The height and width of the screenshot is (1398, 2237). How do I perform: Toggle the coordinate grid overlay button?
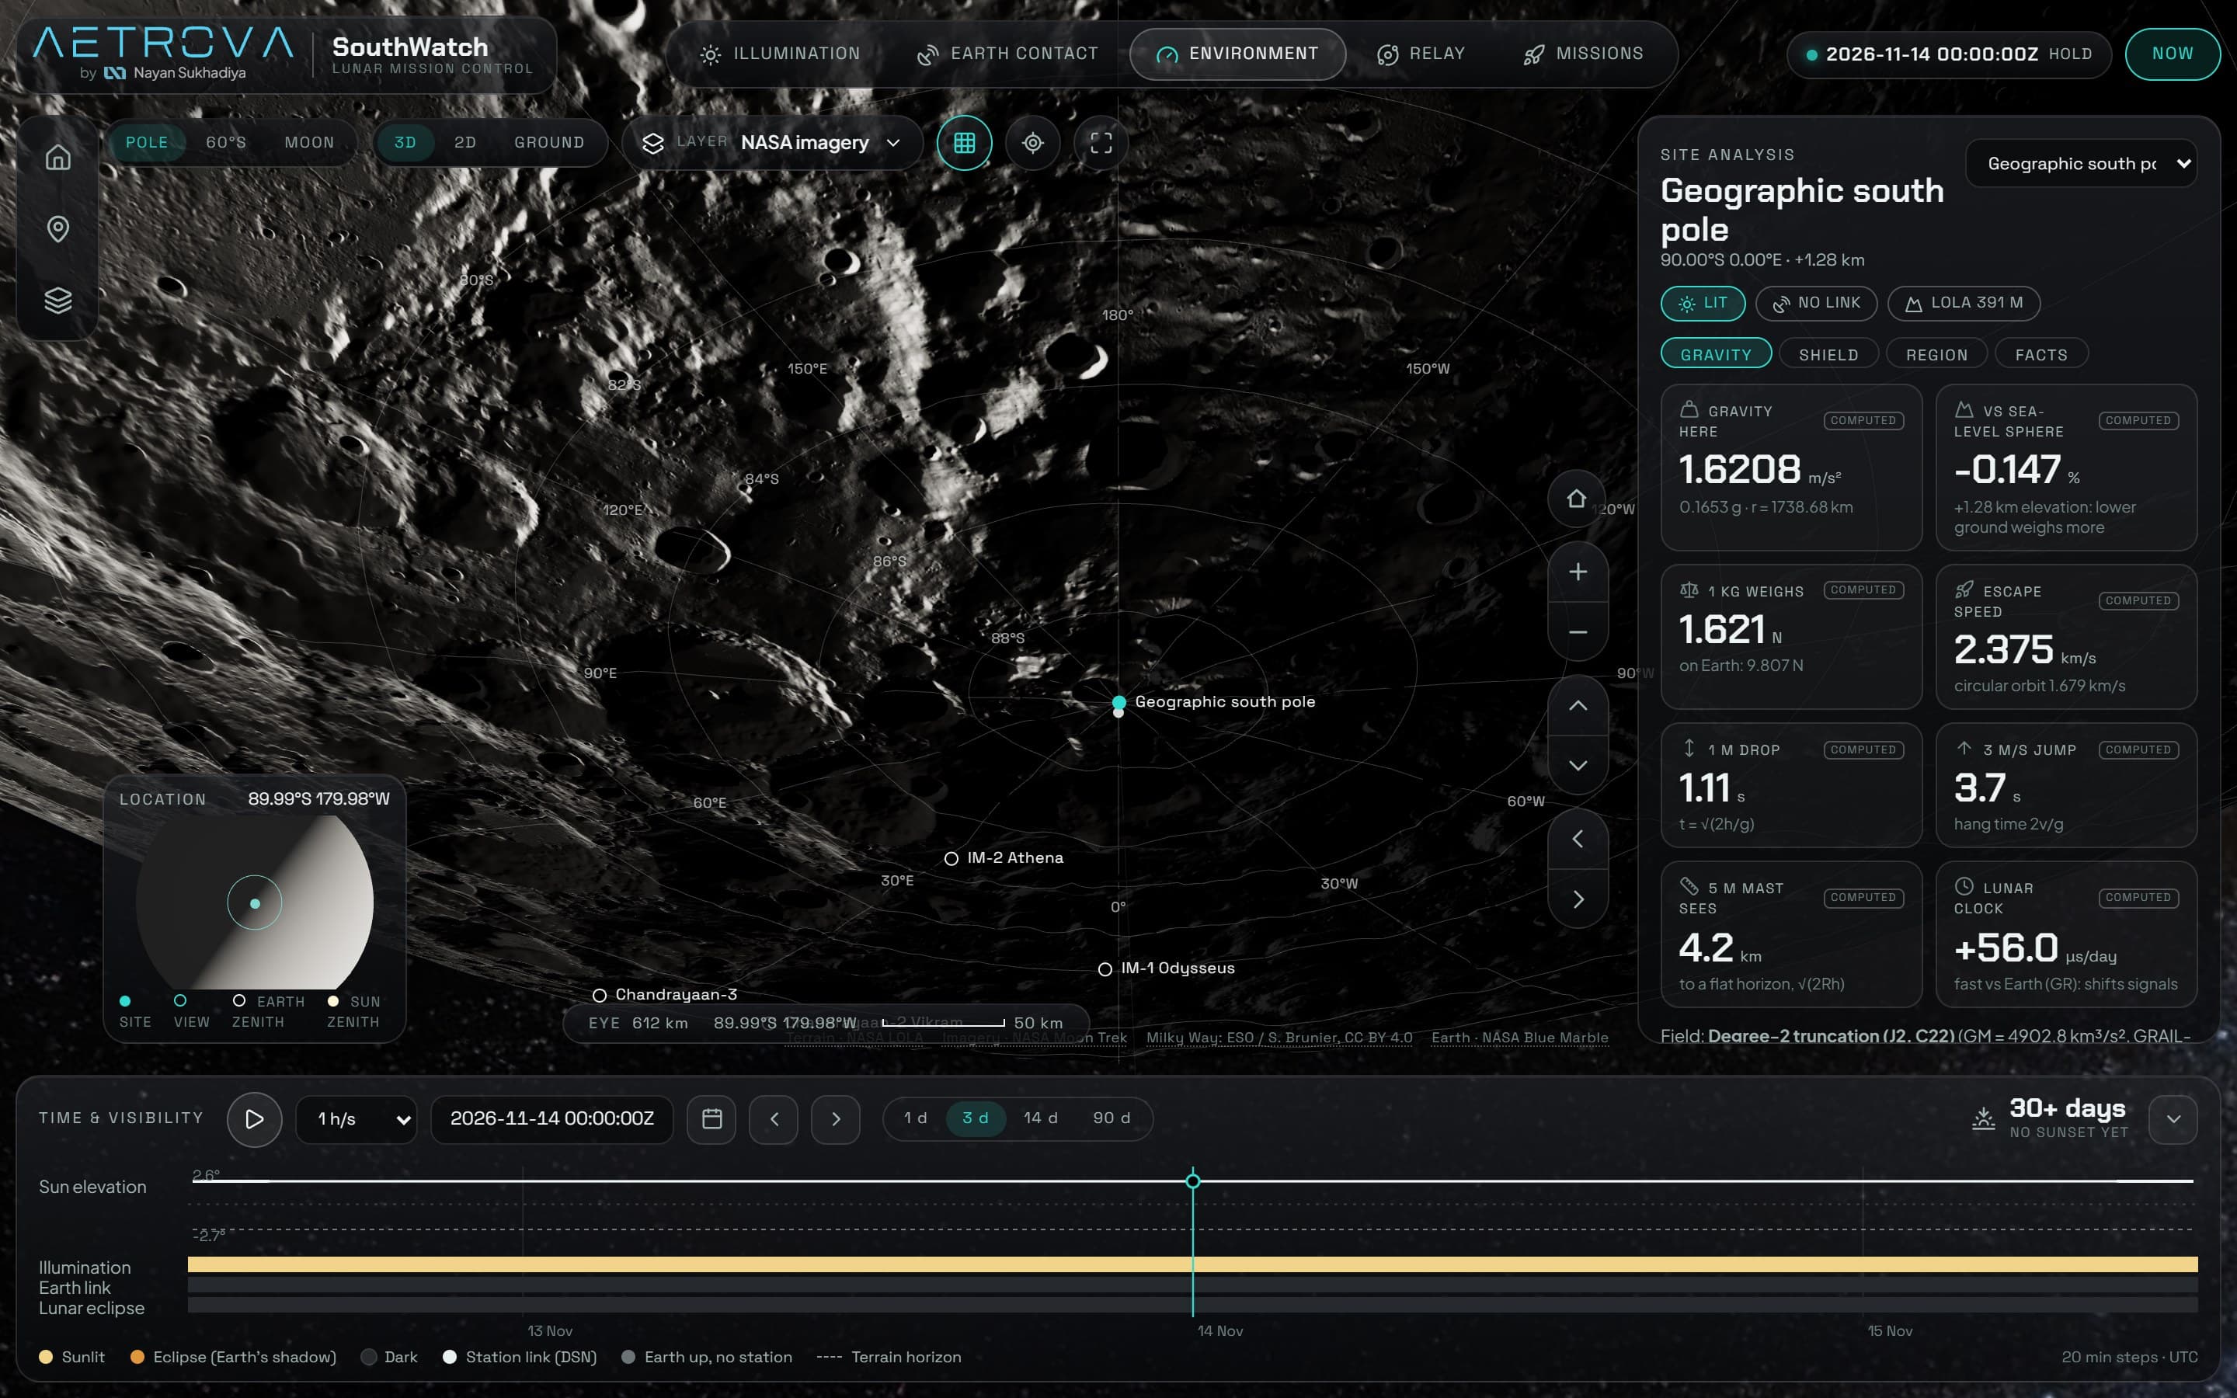coord(964,142)
